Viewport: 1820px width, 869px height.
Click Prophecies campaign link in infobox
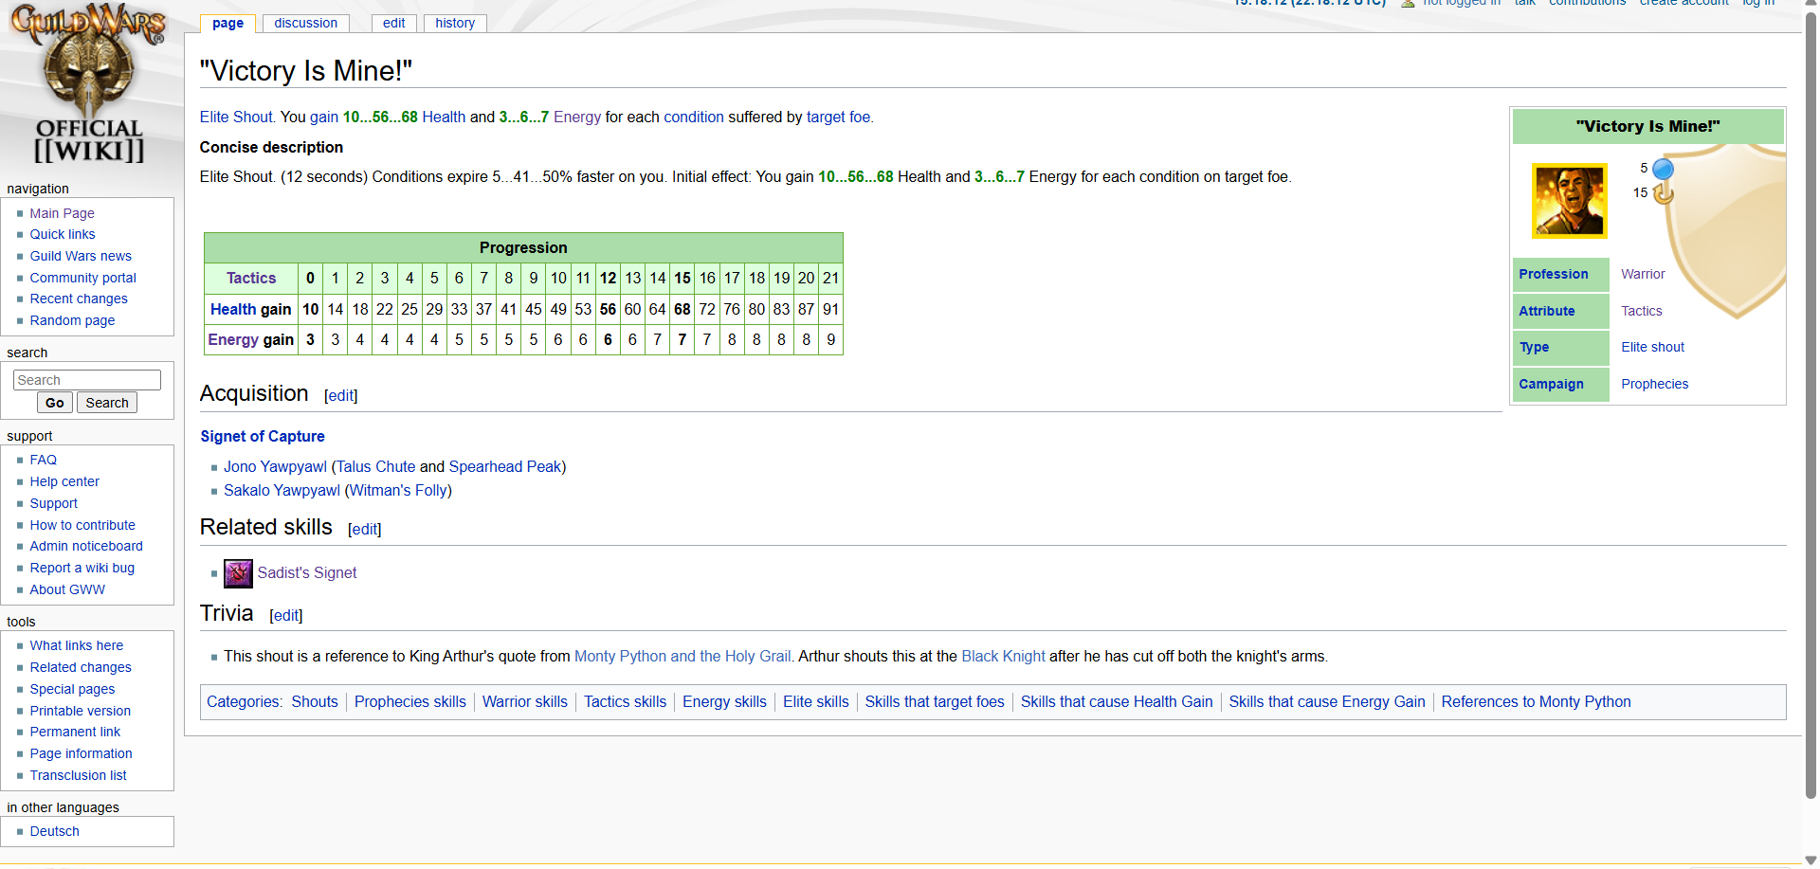point(1654,384)
